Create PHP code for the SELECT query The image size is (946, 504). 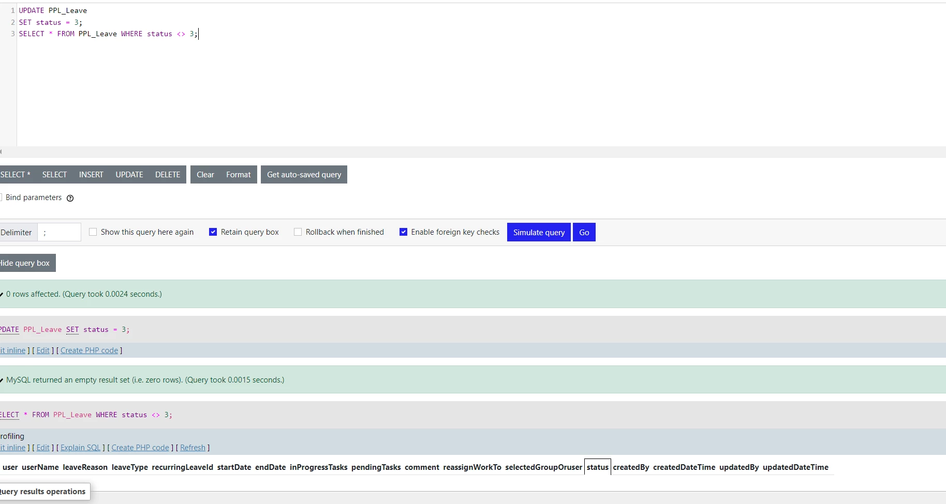(x=140, y=448)
